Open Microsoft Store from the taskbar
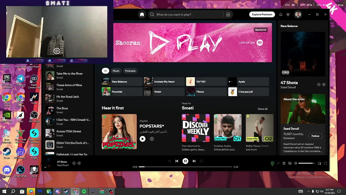 pos(22,191)
